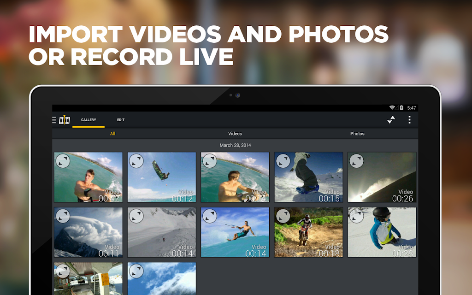472x295 pixels.
Task: Toggle selection circle on 00:15 snowboarder video
Action: tap(283, 161)
